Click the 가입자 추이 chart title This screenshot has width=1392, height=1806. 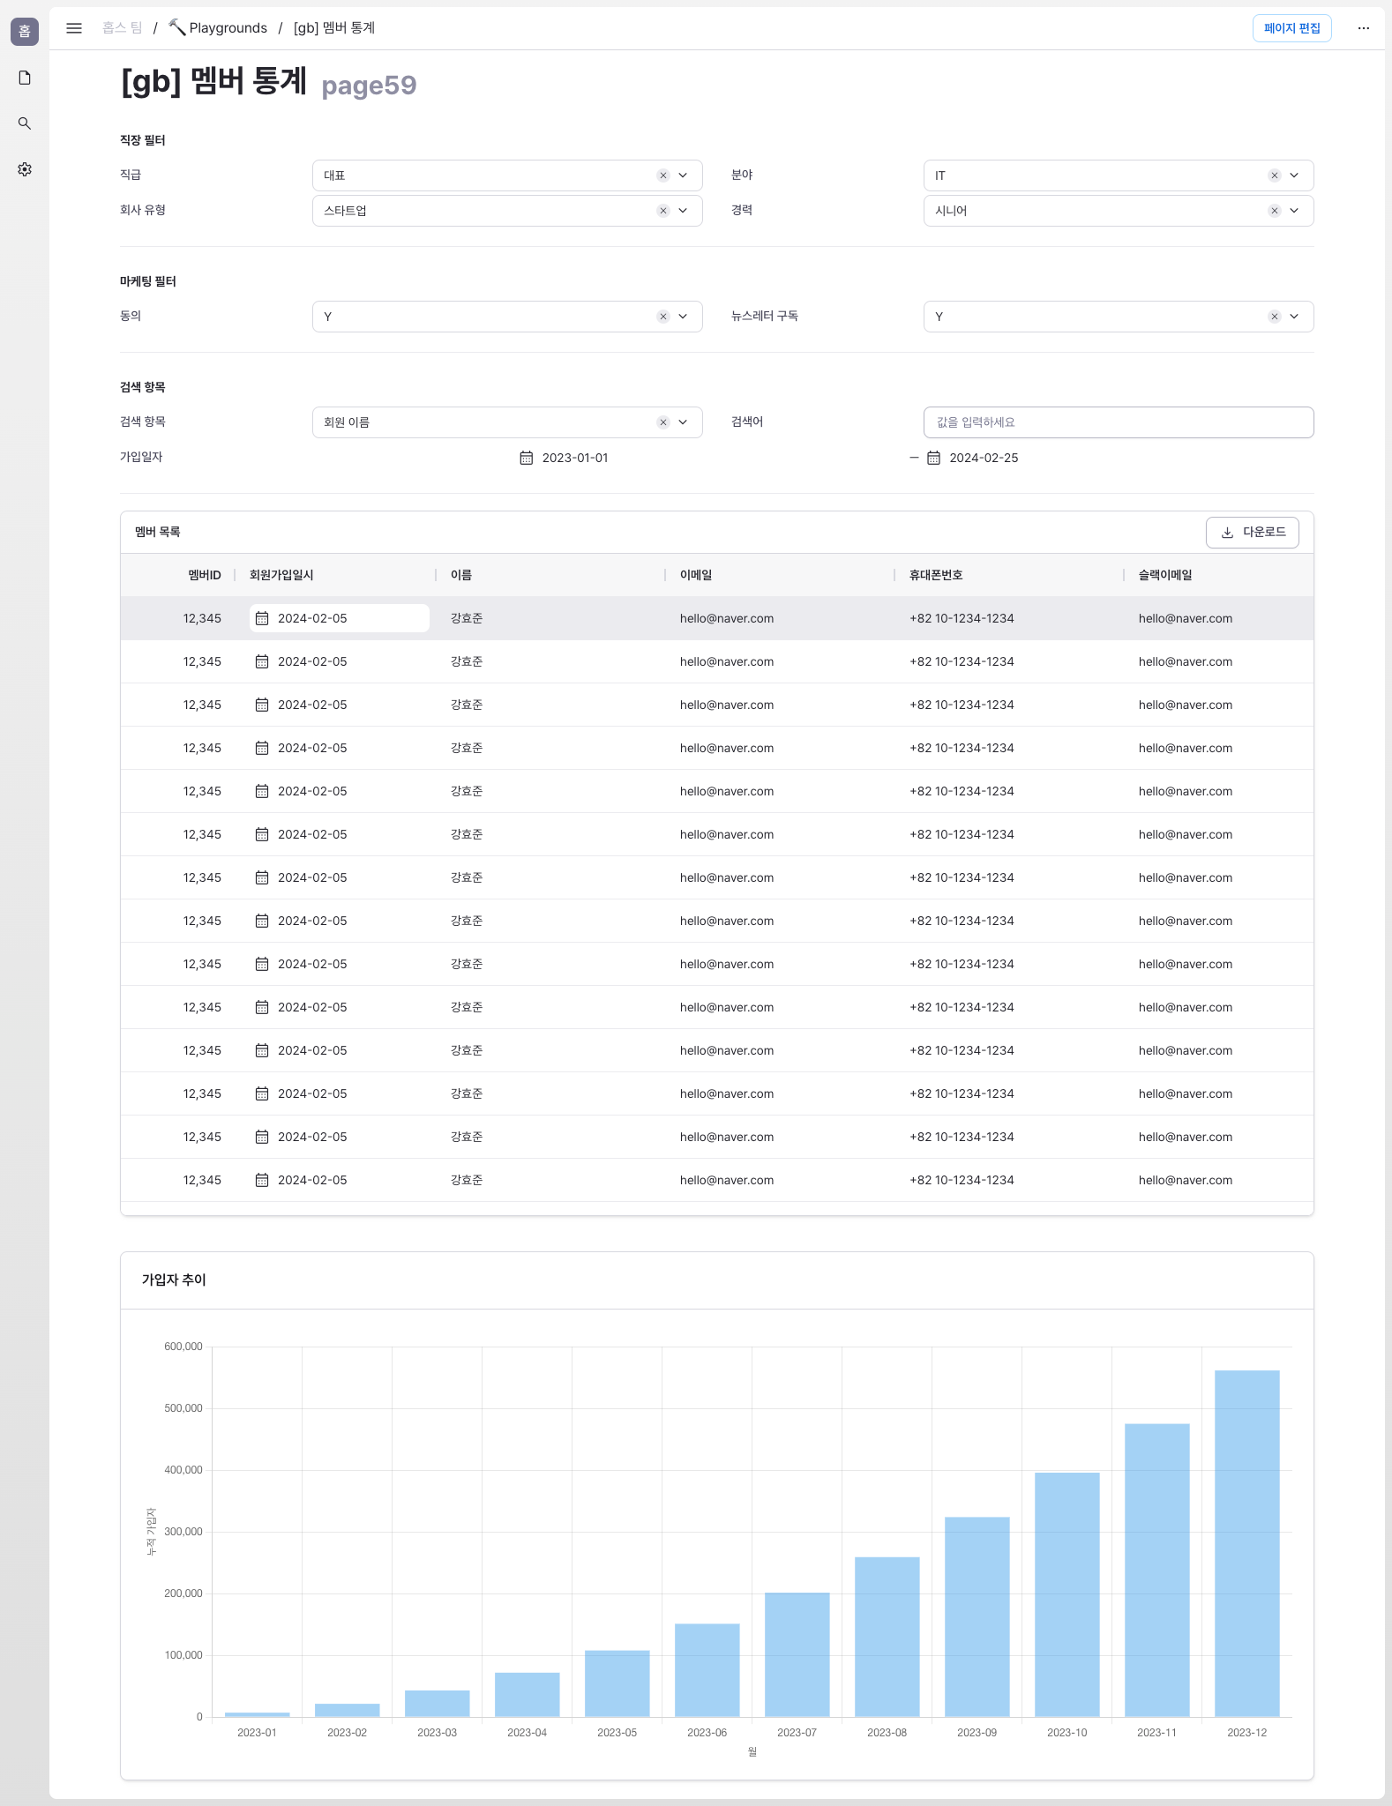click(x=174, y=1280)
